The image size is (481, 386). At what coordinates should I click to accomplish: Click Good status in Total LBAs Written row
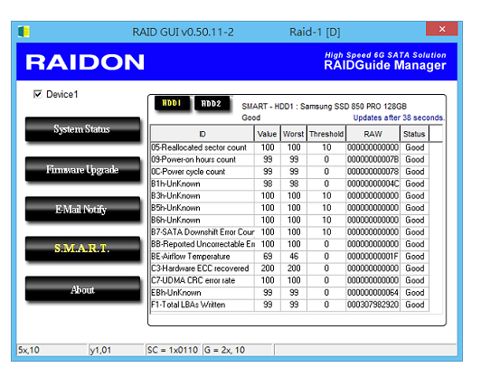414,305
